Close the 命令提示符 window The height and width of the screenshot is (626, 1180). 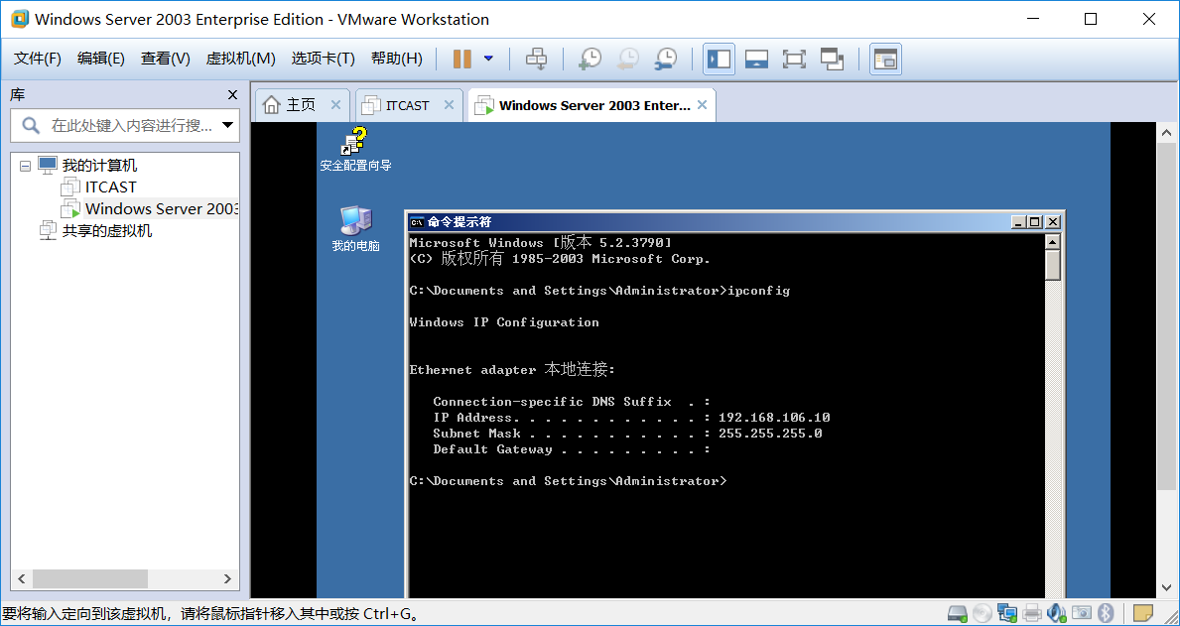click(x=1053, y=222)
